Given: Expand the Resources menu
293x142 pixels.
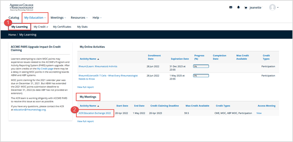Looking at the screenshot, I should point(79,18).
